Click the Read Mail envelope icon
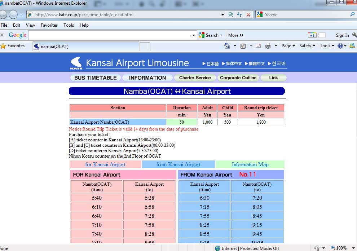357x251 pixels. (258, 46)
